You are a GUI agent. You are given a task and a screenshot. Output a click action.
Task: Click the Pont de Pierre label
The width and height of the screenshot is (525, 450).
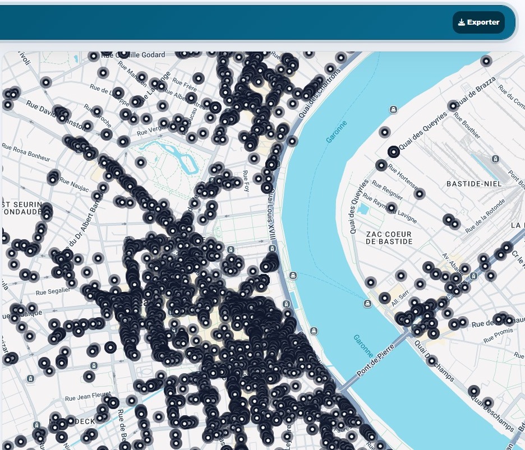click(x=375, y=360)
